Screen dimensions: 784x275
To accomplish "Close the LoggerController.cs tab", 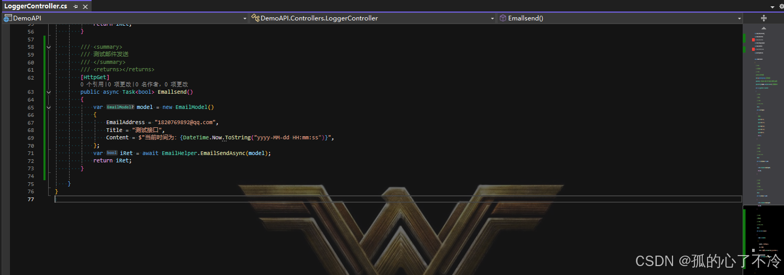I will tap(85, 7).
